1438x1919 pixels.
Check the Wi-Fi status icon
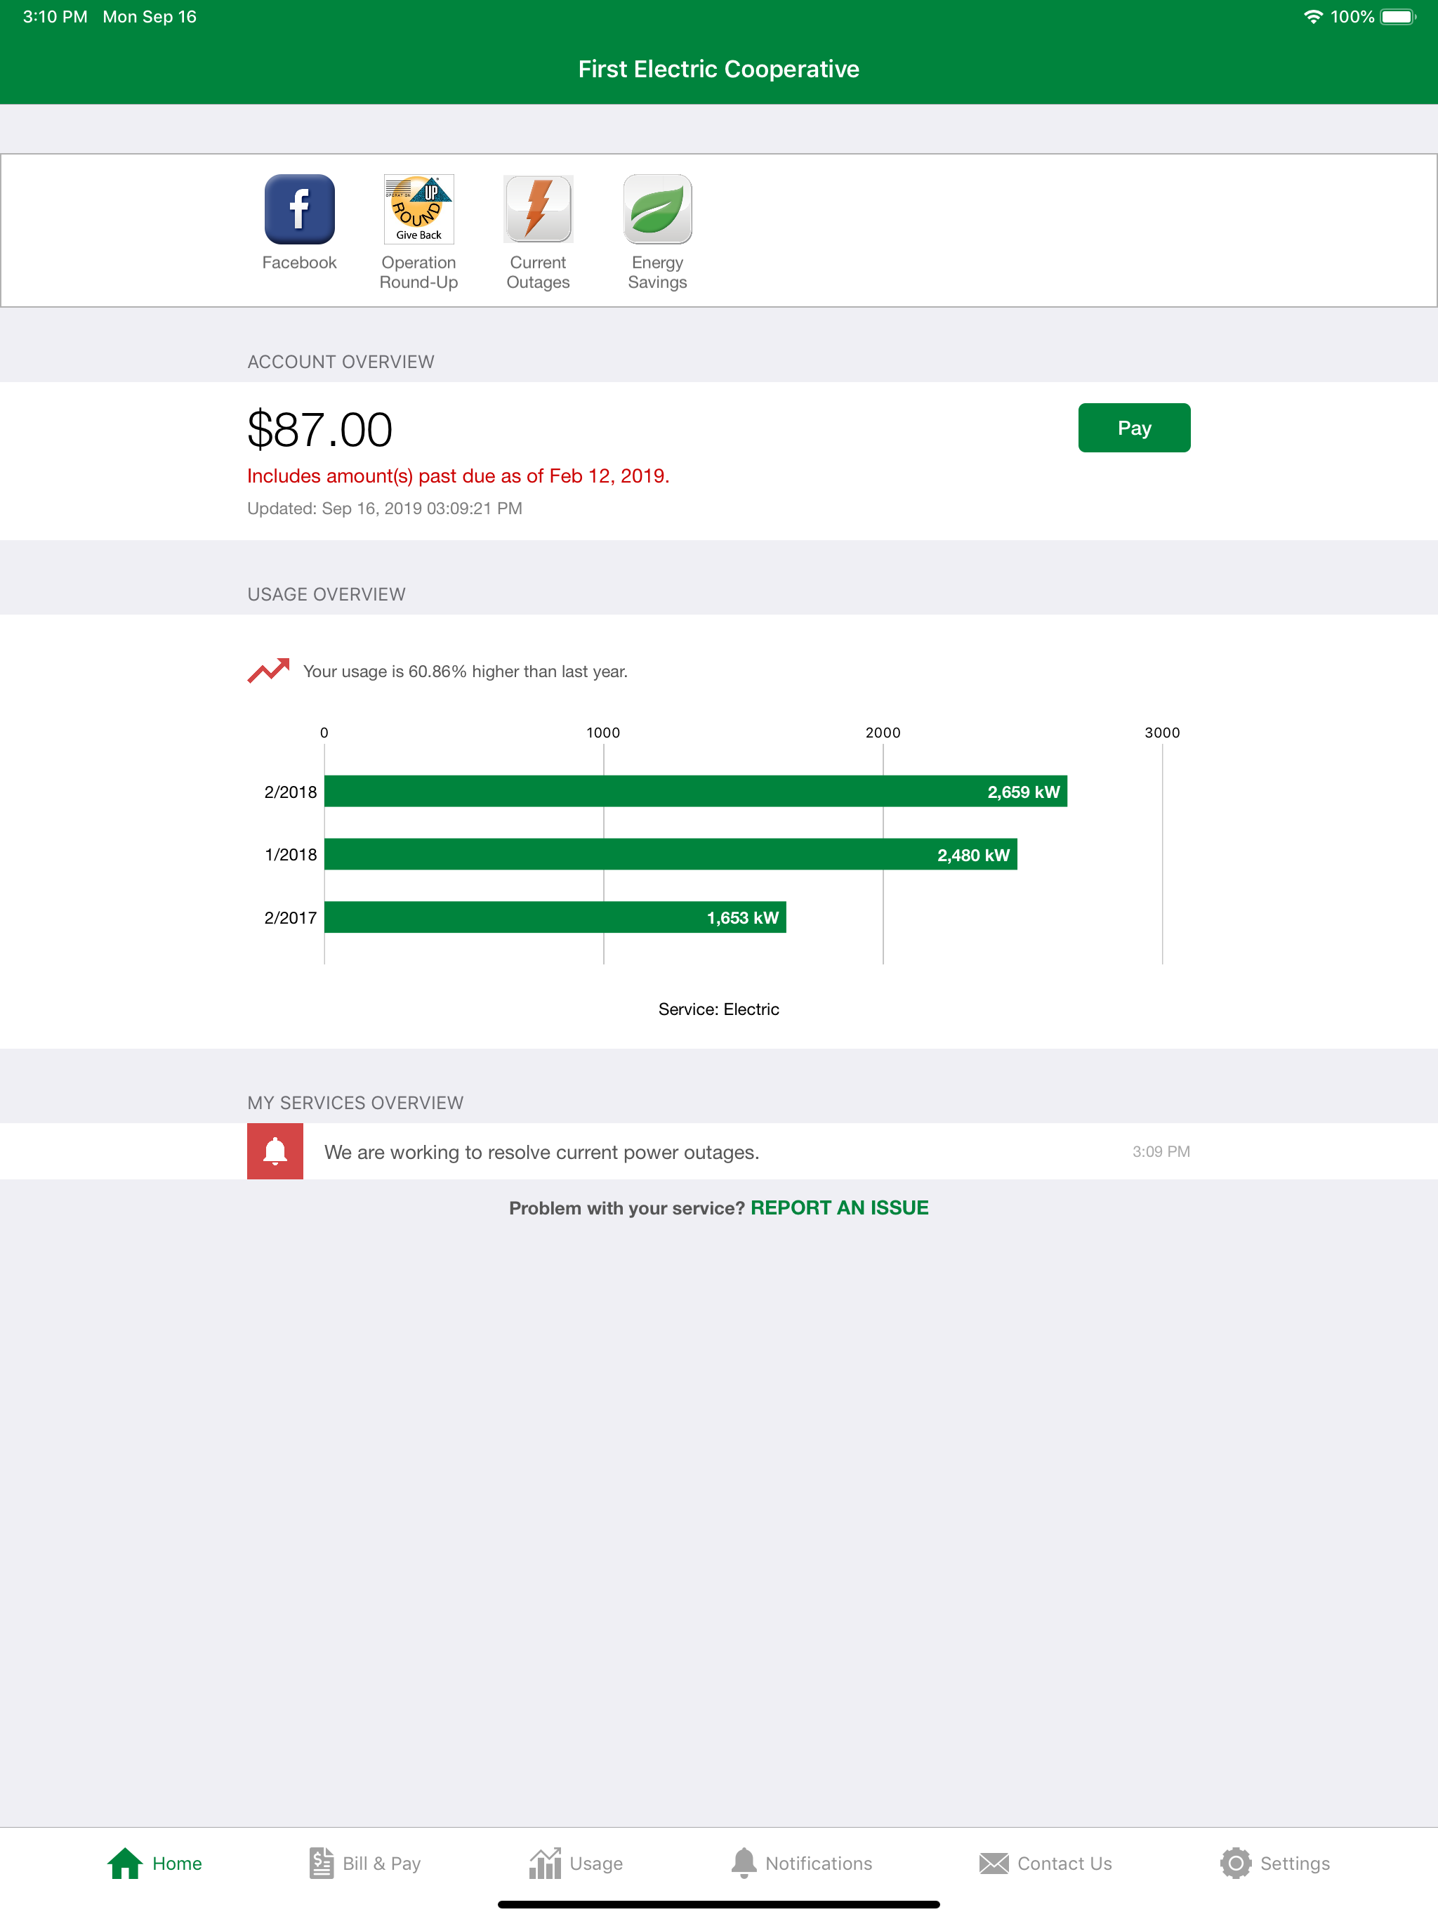click(x=1313, y=16)
